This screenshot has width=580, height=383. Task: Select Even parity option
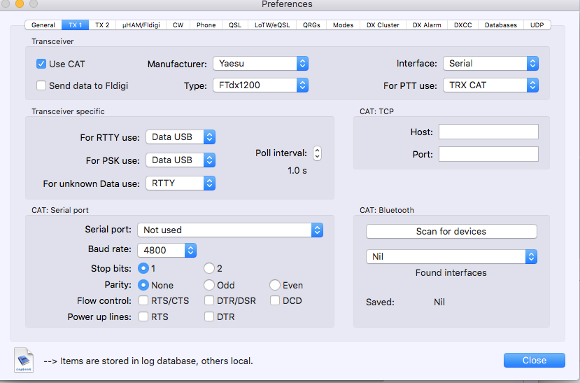pyautogui.click(x=275, y=285)
